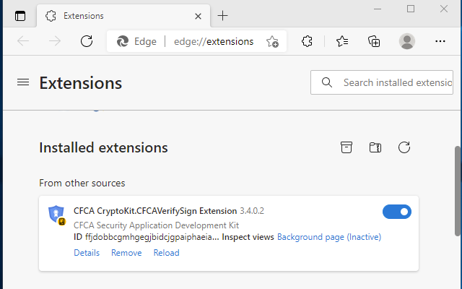Click the browser Refresh button
The height and width of the screenshot is (289, 462).
87,41
